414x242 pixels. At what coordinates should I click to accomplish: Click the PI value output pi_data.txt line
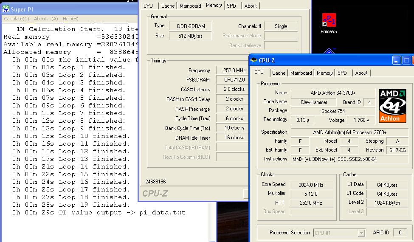pos(99,212)
